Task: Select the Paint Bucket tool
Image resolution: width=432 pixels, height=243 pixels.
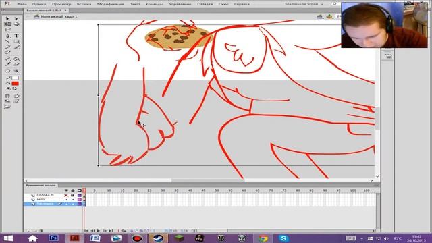Action: (x=16, y=59)
